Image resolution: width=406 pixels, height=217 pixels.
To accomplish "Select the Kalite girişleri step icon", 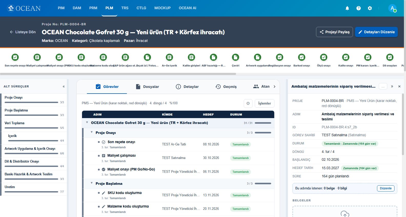I will pos(191,57).
